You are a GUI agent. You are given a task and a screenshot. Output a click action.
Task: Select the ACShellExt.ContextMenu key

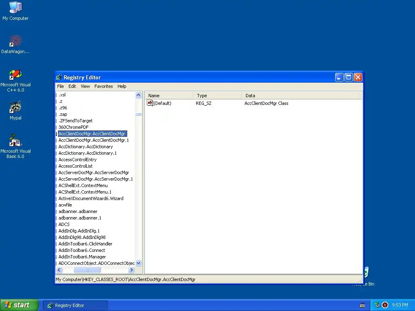pyautogui.click(x=83, y=185)
